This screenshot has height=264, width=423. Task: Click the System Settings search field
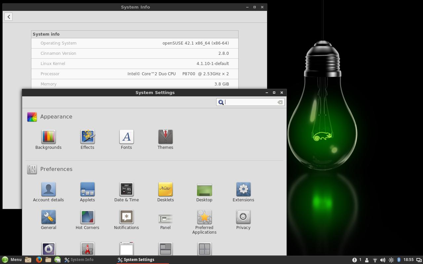coord(250,102)
